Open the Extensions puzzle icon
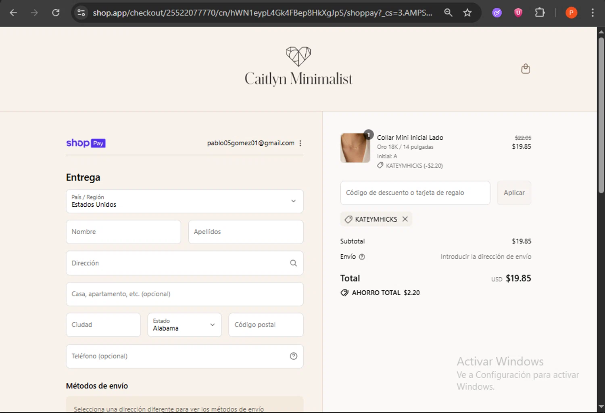This screenshot has width=605, height=413. point(540,13)
